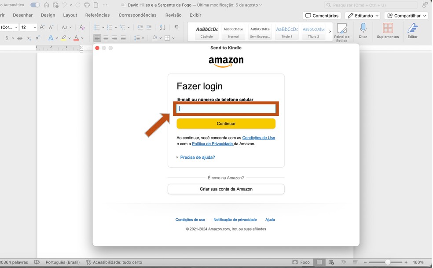Open the Compartilhar menu
Screen dimensions: 433x268
pos(406,16)
